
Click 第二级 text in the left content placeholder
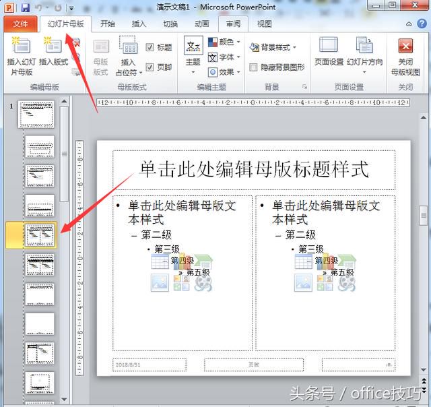click(156, 235)
